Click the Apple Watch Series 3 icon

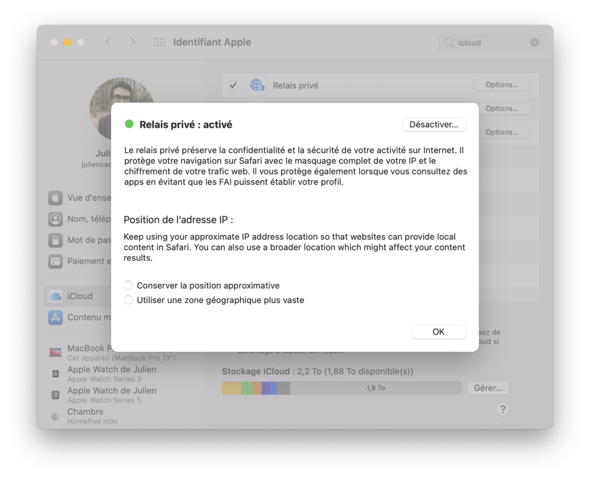coord(55,374)
